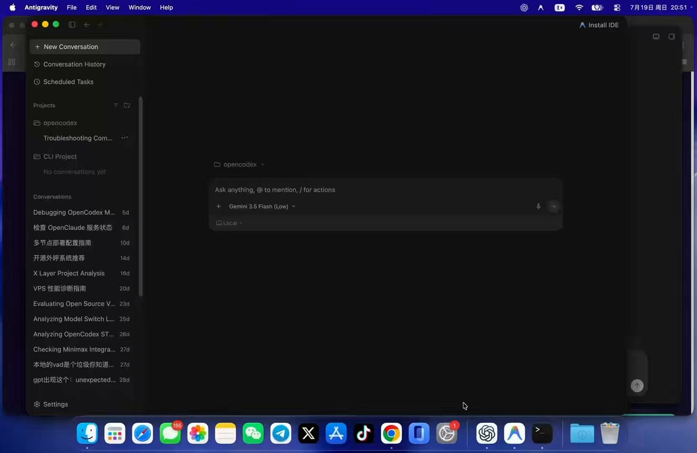Open Analyzing OpenCodex ST... conversation
Screen dimensions: 697x453
(x=81, y=335)
